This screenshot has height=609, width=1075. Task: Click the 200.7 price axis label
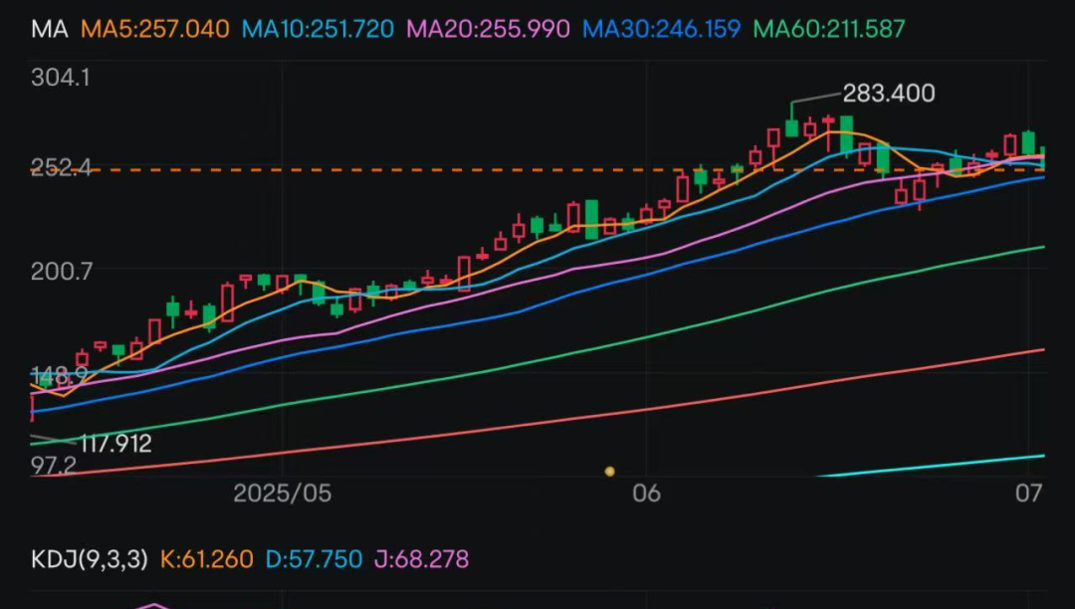(x=62, y=272)
